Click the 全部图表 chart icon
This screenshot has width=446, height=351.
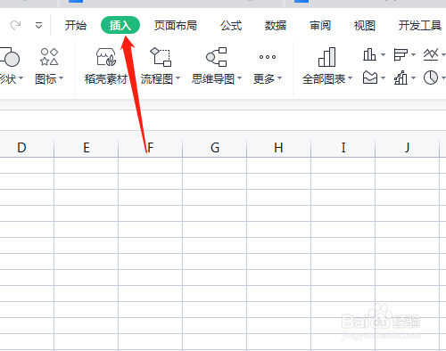click(326, 57)
